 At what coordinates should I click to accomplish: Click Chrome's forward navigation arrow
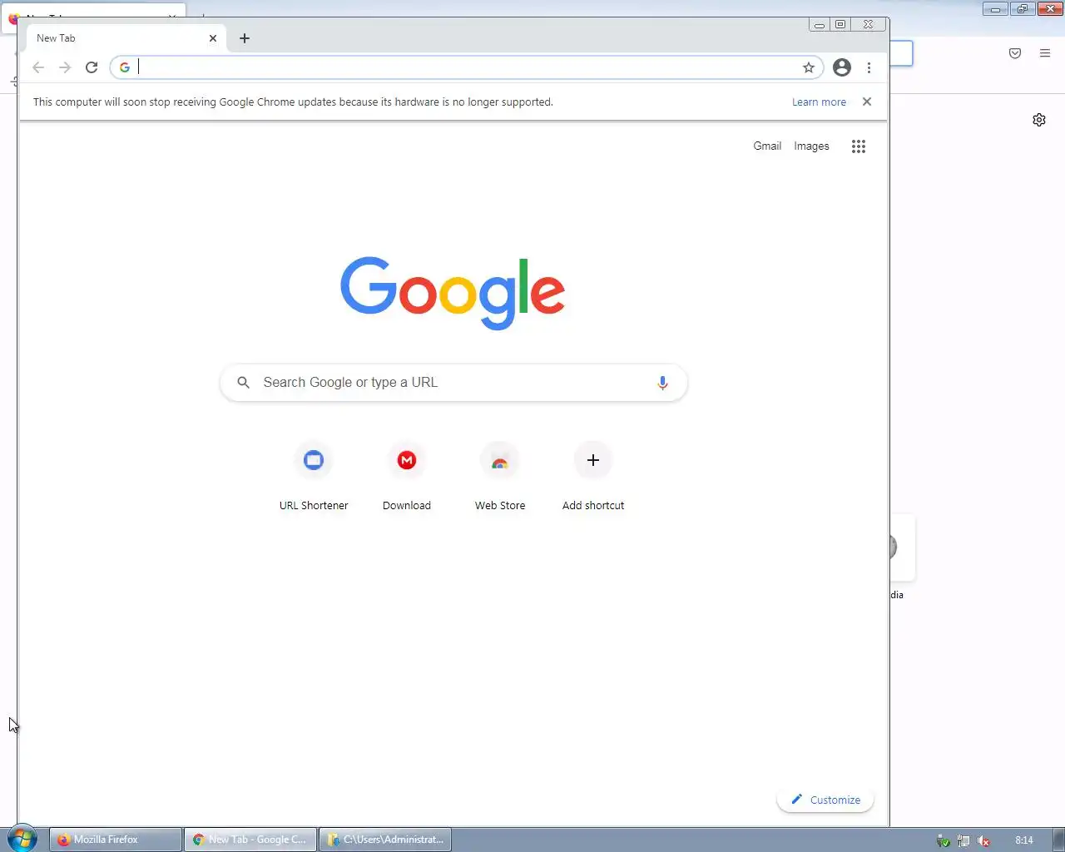pos(65,67)
